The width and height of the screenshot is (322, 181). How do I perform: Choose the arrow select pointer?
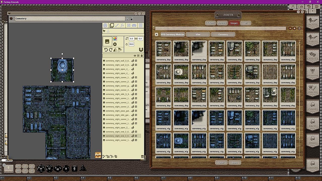point(104,31)
